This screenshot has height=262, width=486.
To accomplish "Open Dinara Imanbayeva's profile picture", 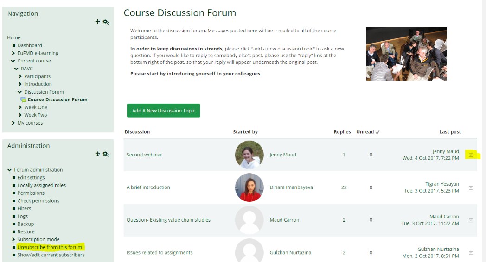I will click(x=249, y=187).
